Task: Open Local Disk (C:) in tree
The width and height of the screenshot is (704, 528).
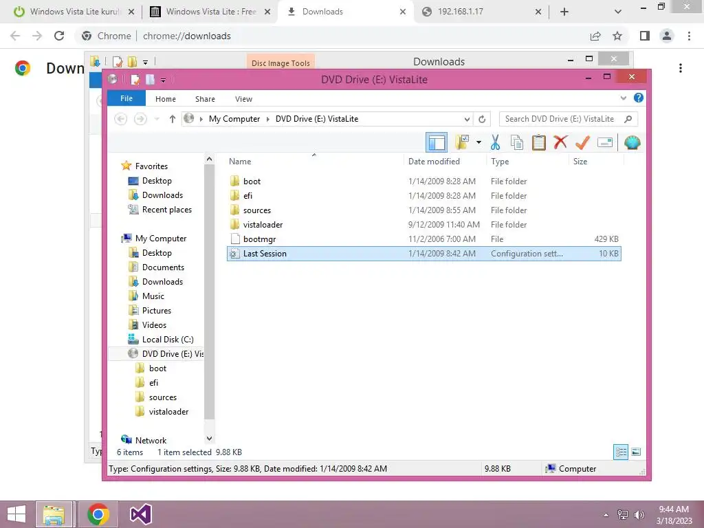Action: [x=168, y=340]
